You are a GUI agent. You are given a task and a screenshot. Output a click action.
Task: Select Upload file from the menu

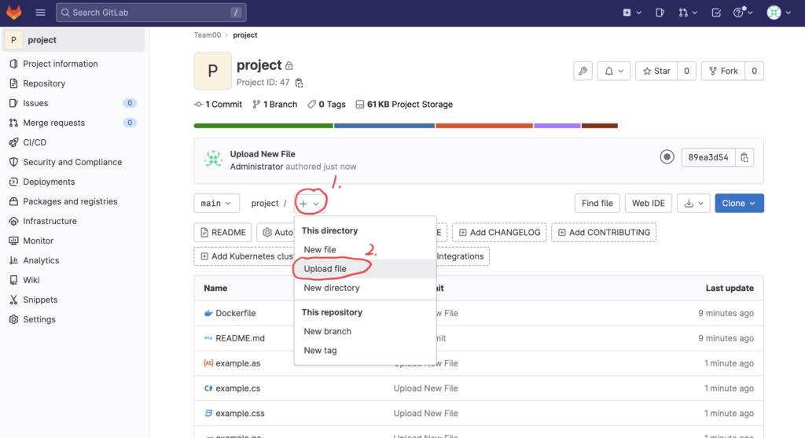[x=325, y=269]
